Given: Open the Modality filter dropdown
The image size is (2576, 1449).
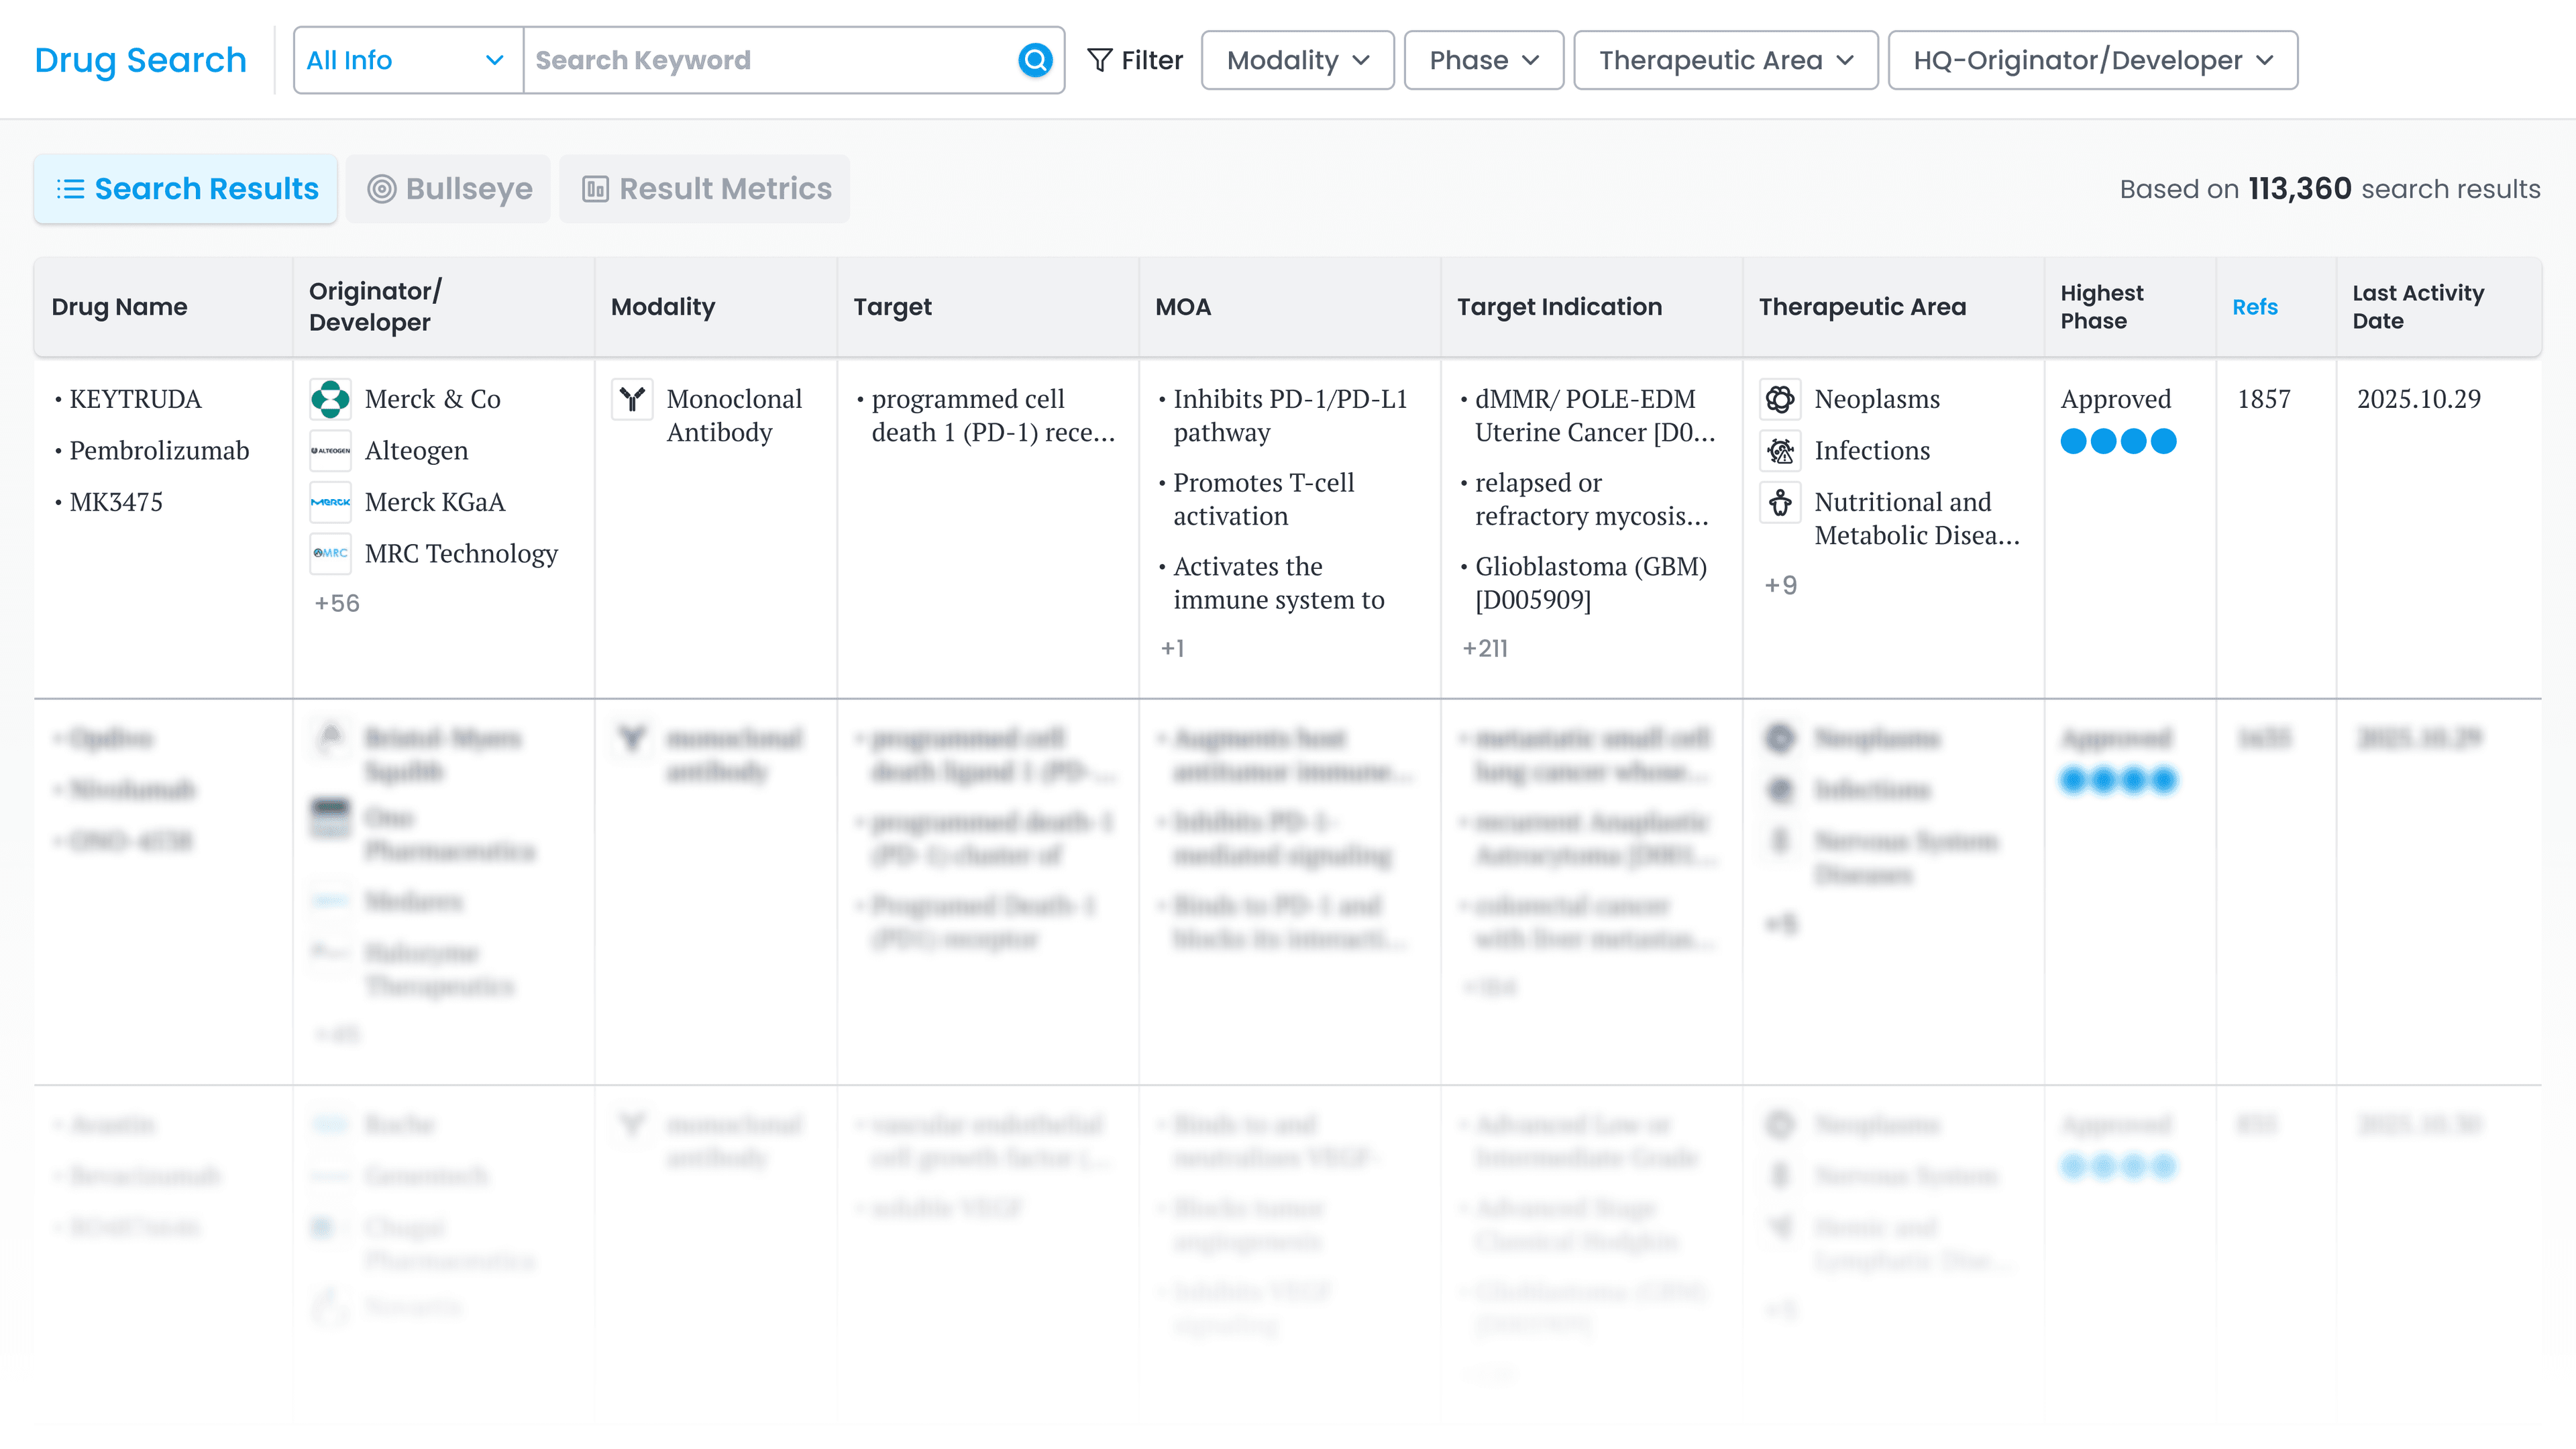Looking at the screenshot, I should click(1297, 60).
